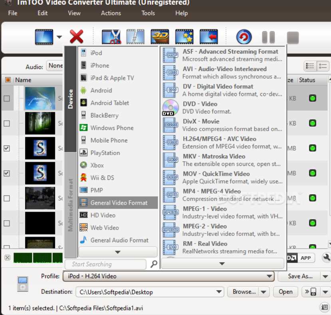
Task: Switch to Multimedia Format vertical tab
Action: click(71, 205)
